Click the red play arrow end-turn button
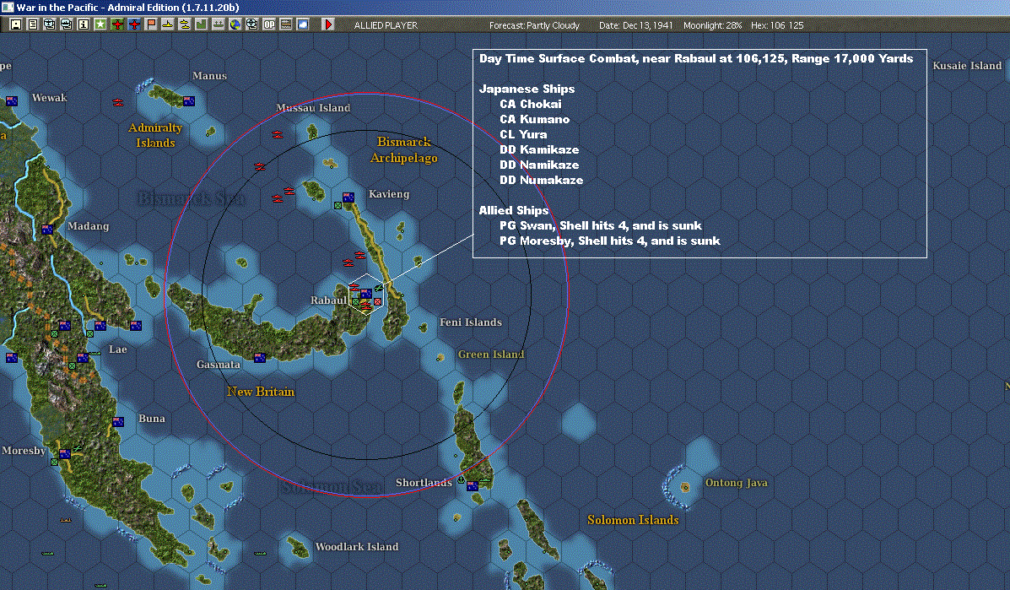Viewport: 1010px width, 590px height. point(328,24)
